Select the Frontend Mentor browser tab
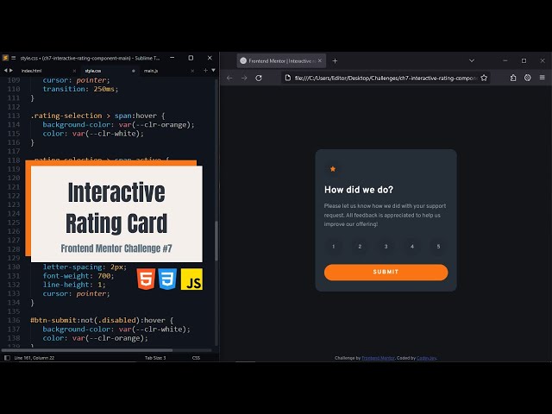552x414 pixels. click(x=280, y=61)
